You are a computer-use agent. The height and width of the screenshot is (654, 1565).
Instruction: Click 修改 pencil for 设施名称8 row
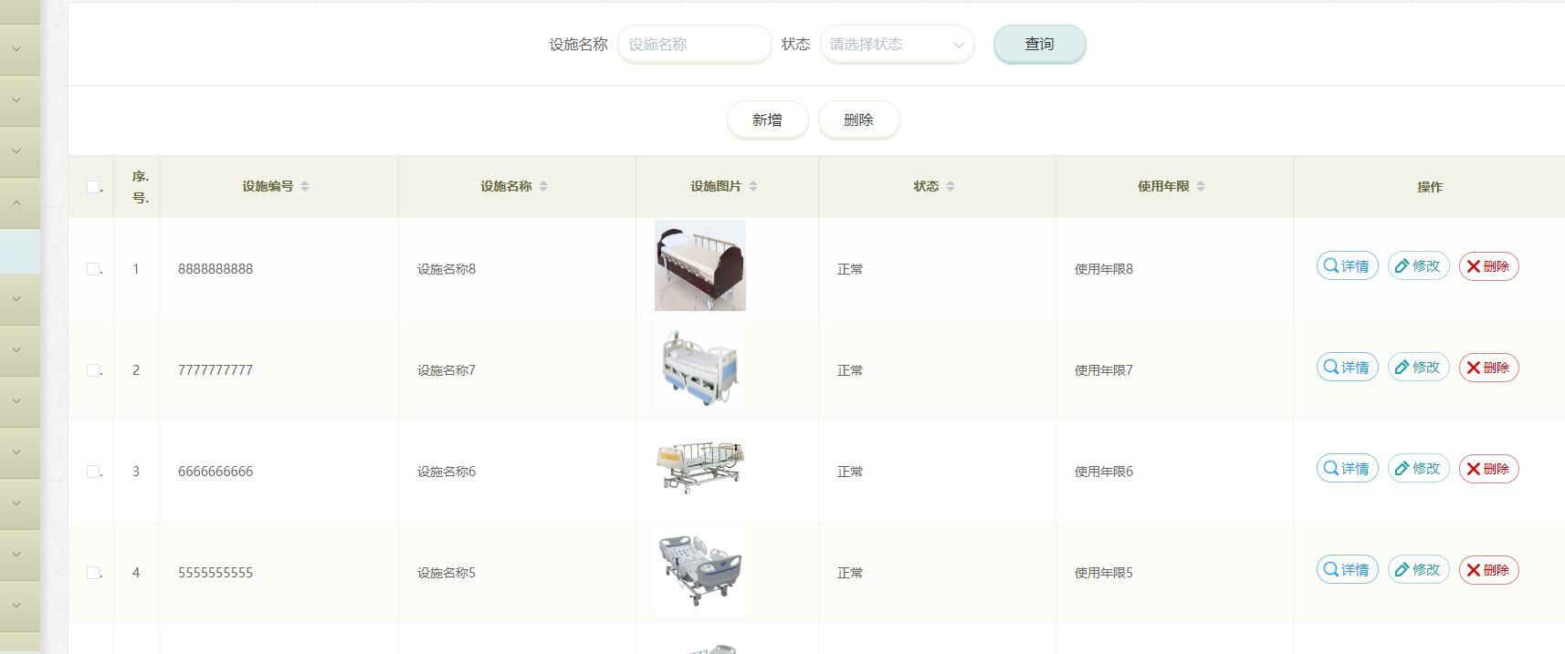coord(1418,266)
